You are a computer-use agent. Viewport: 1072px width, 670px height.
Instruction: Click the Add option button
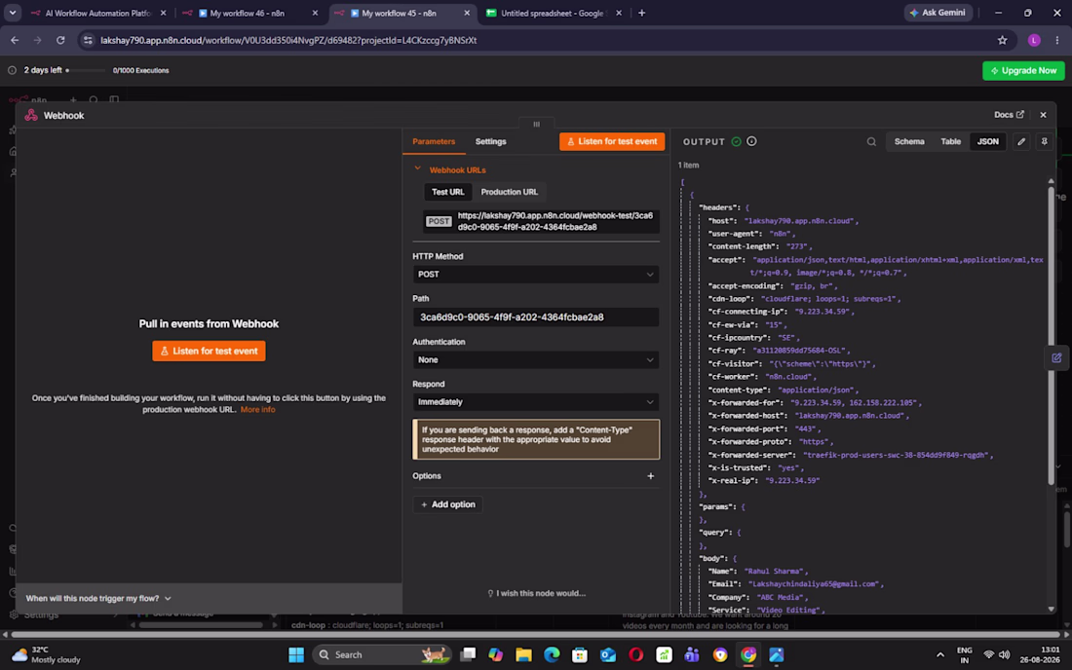[x=448, y=504]
